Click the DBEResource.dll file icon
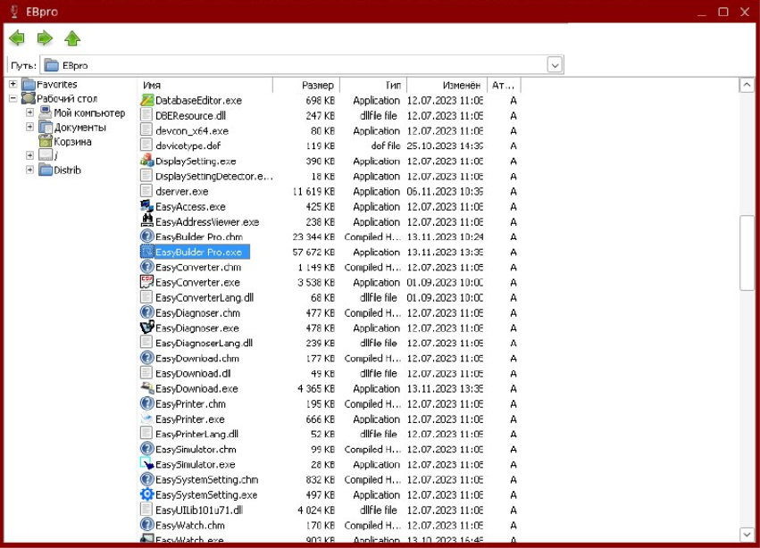 [146, 115]
